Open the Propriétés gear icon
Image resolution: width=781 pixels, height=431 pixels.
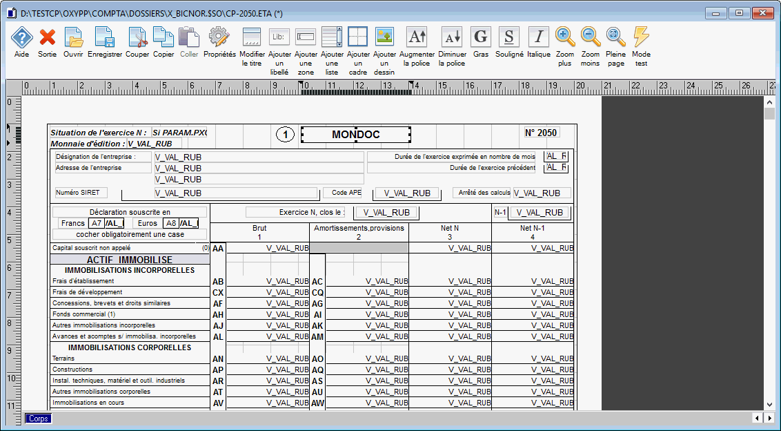click(x=219, y=37)
